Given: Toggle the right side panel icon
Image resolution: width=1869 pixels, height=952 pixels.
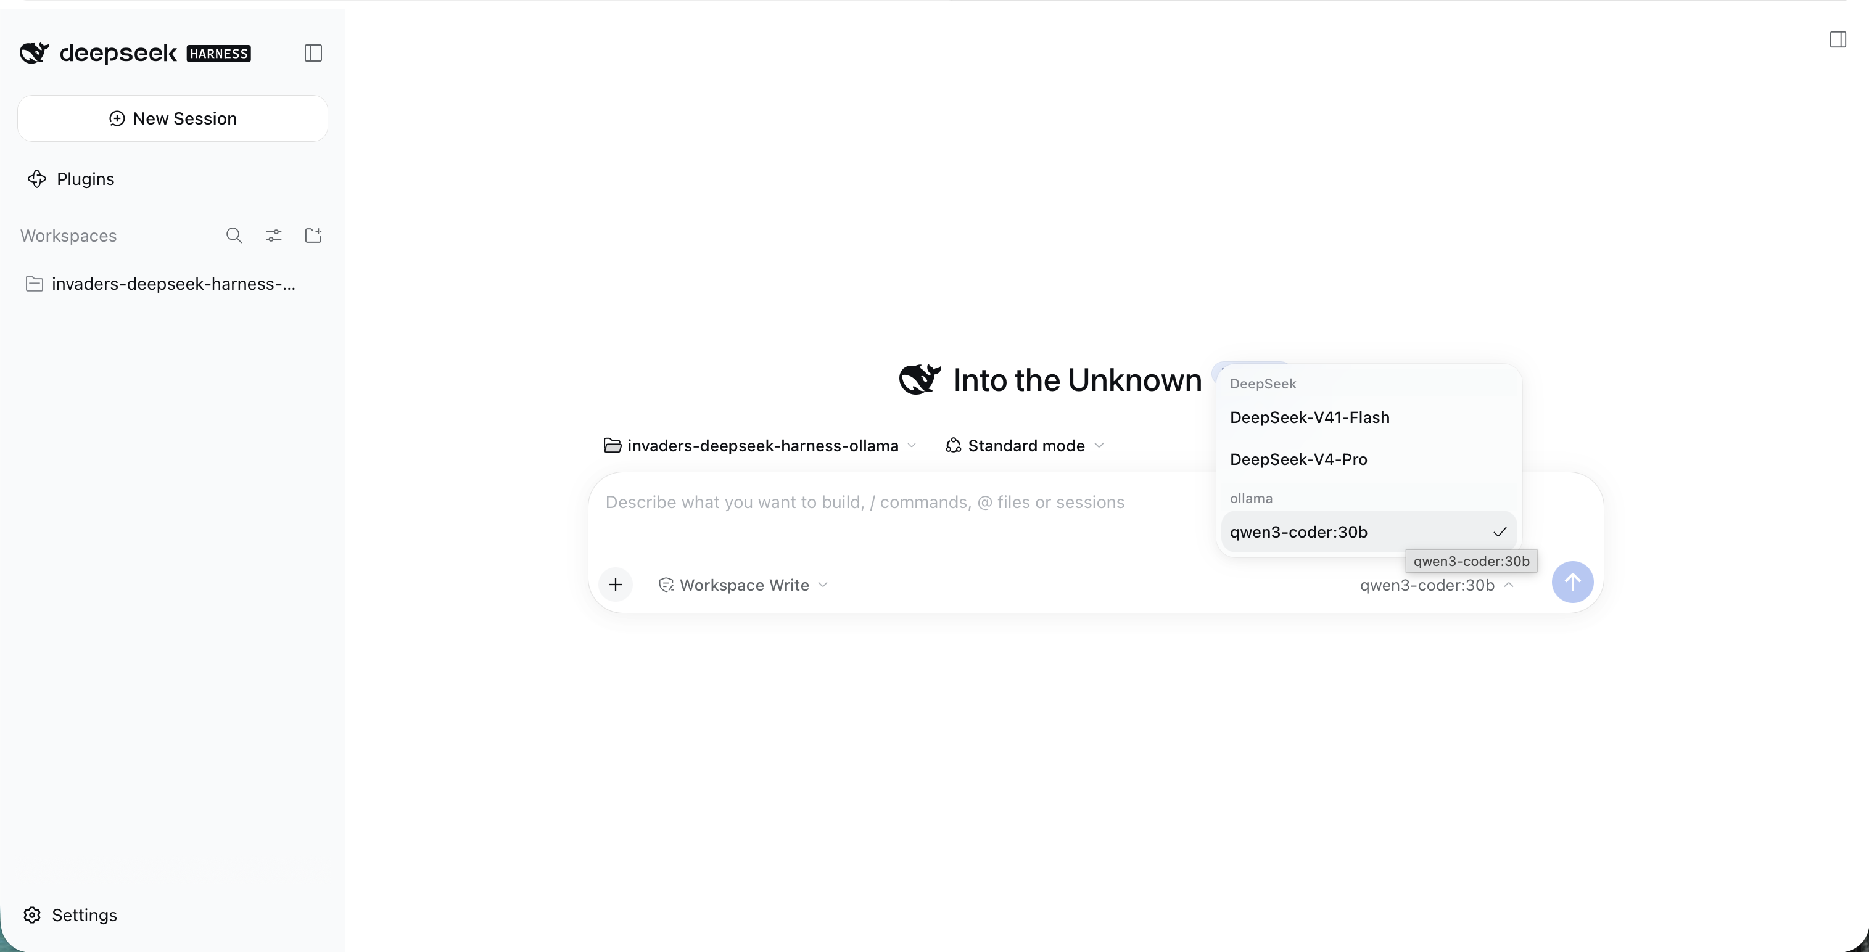Looking at the screenshot, I should [x=1838, y=39].
